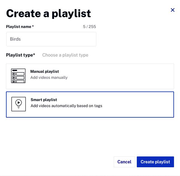Click the "Manual playlist" title text

(x=44, y=72)
